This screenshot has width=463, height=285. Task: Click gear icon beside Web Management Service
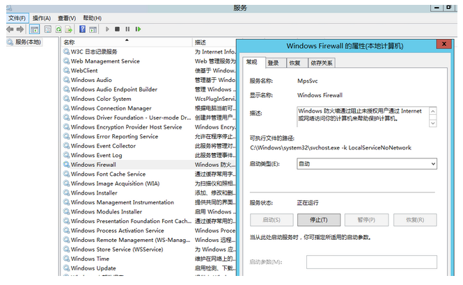[66, 60]
